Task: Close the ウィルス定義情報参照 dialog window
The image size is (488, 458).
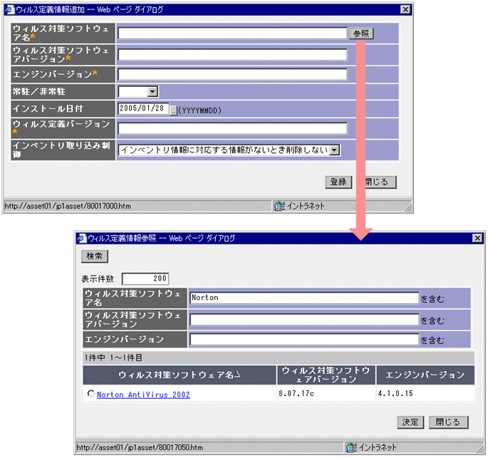Action: tap(477, 239)
